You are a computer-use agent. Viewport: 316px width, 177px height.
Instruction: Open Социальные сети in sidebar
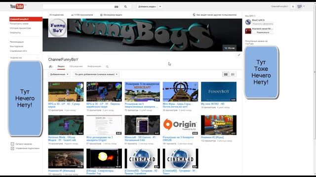[x=18, y=51]
